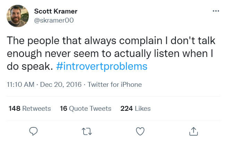Click the @skramer00 handle

54,20
